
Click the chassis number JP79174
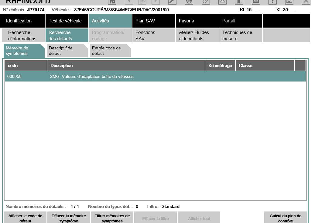point(36,10)
